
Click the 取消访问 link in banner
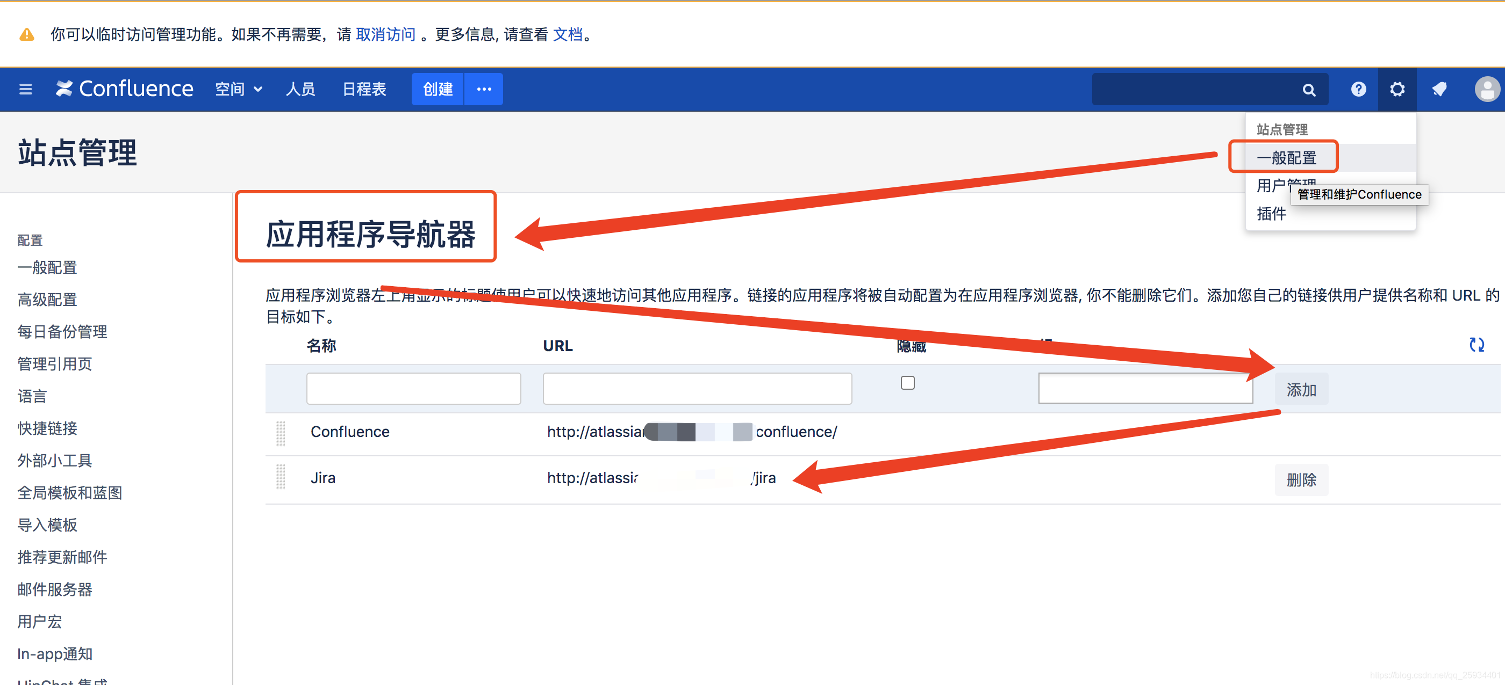[x=385, y=35]
